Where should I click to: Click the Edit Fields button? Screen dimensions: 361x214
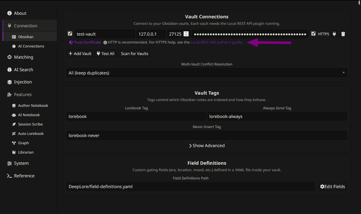333,187
